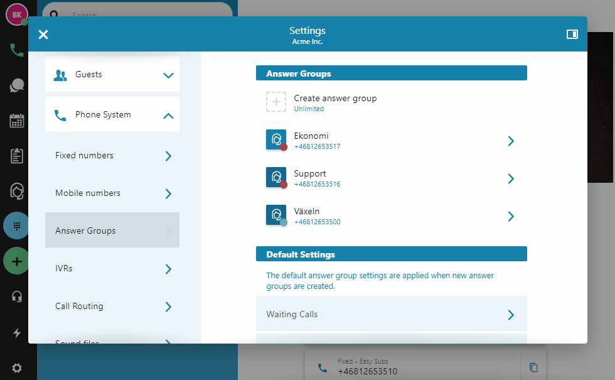Viewport: 615px width, 380px height.
Task: Open the Ekonomi answer group
Action: coord(392,141)
